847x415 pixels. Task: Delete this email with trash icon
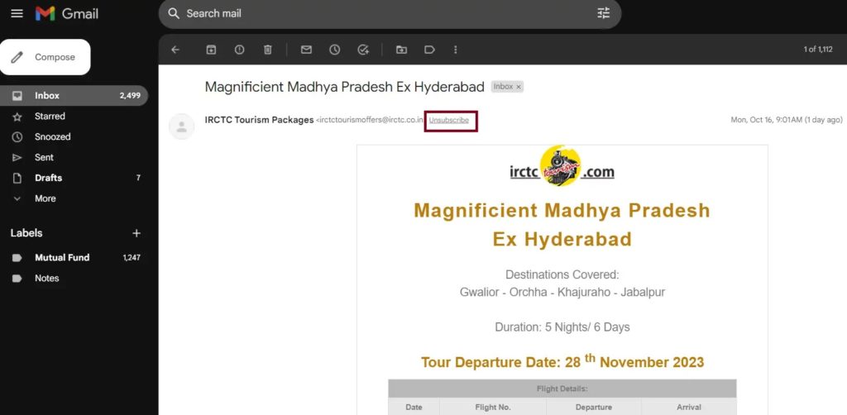(x=267, y=50)
